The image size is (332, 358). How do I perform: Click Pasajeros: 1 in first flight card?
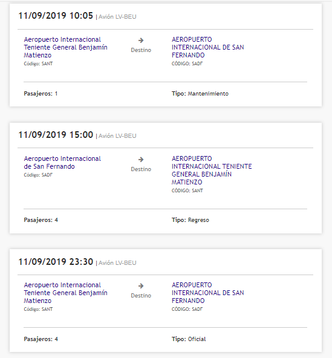coord(41,94)
